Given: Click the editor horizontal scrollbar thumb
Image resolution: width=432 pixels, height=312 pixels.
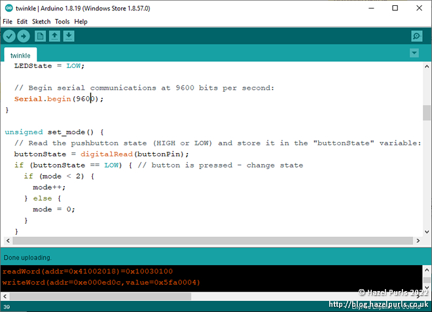Looking at the screenshot, I should point(213,241).
